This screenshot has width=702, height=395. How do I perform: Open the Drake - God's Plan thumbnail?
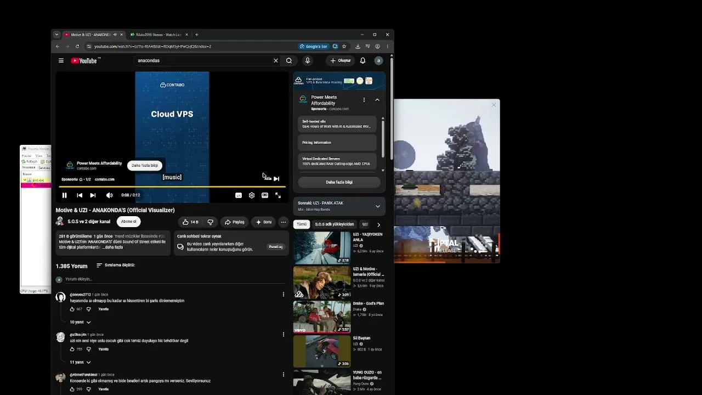[322, 317]
